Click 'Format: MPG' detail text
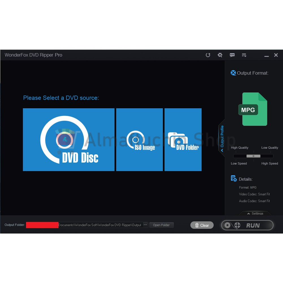This screenshot has width=283, height=283. point(248,187)
